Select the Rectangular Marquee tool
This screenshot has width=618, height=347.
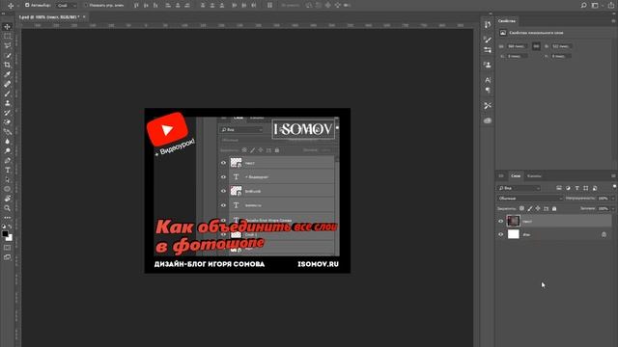[x=7, y=37]
